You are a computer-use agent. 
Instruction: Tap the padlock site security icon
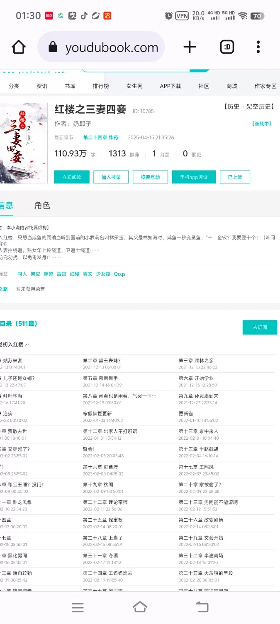(53, 47)
